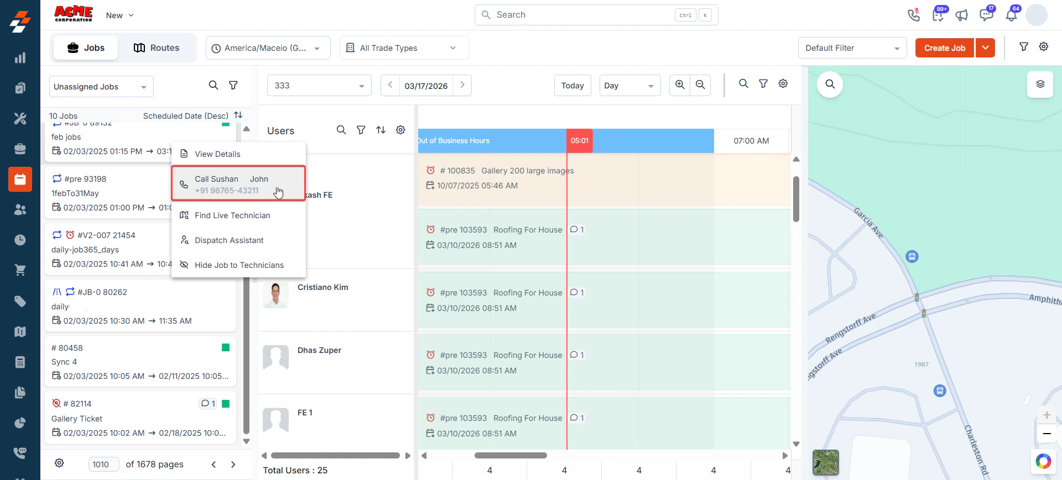The height and width of the screenshot is (480, 1062).
Task: Select the highlighted dispatch calendar sidebar icon
Action: 20,179
